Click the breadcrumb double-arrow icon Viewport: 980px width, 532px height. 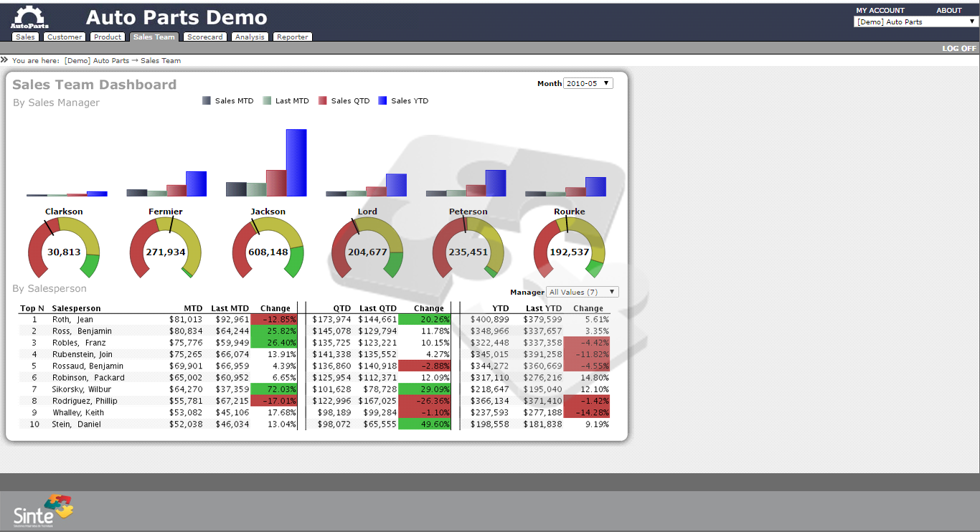pos(4,60)
